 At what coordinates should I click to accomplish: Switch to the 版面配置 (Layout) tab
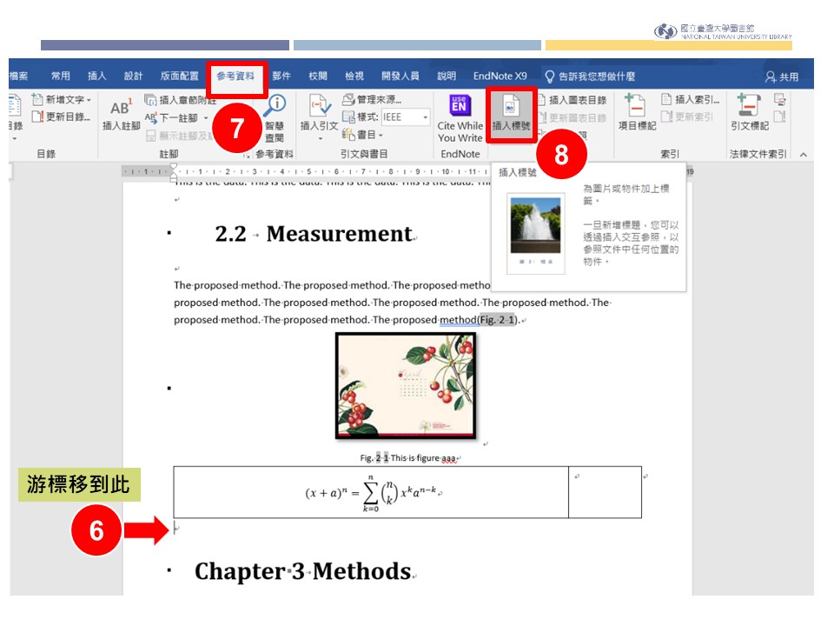pos(179,77)
